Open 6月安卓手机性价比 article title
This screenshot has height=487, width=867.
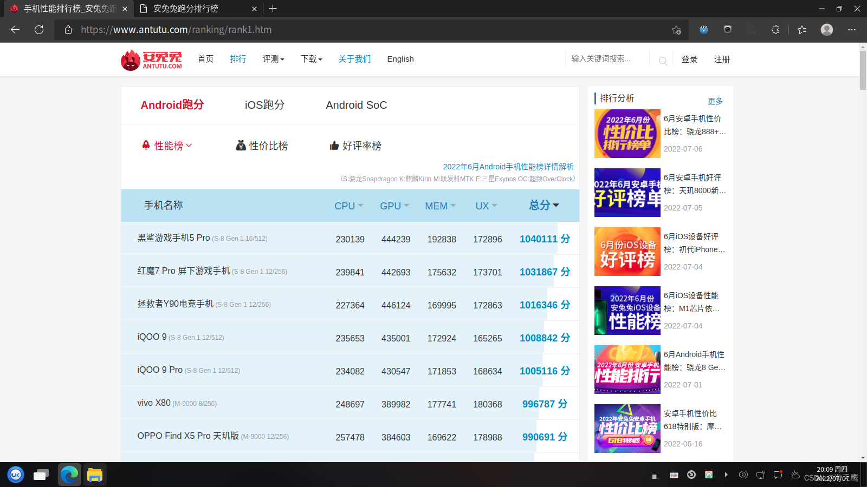(695, 125)
